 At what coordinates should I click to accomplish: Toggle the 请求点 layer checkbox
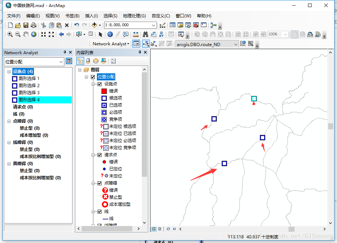[x=99, y=155]
